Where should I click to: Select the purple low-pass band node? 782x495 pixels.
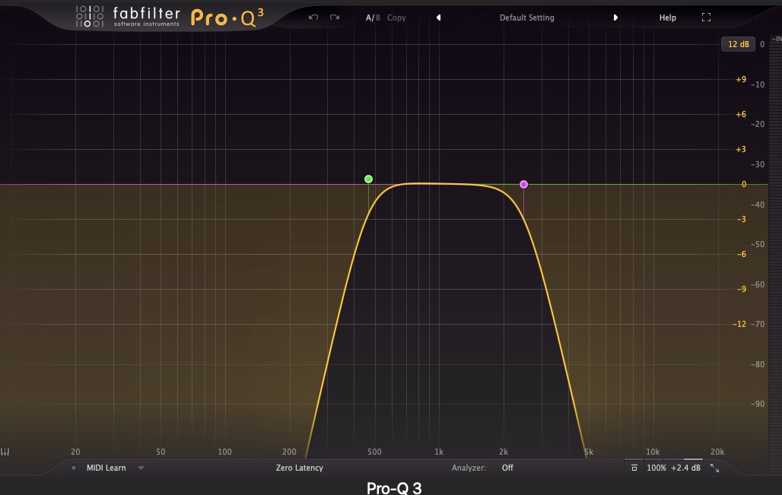coord(523,185)
